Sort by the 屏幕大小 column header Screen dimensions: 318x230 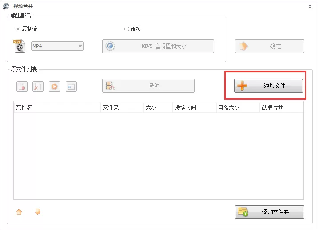pyautogui.click(x=238, y=107)
